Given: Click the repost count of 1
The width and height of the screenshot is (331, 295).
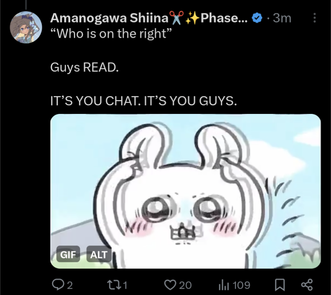Looking at the screenshot, I should coord(125,285).
